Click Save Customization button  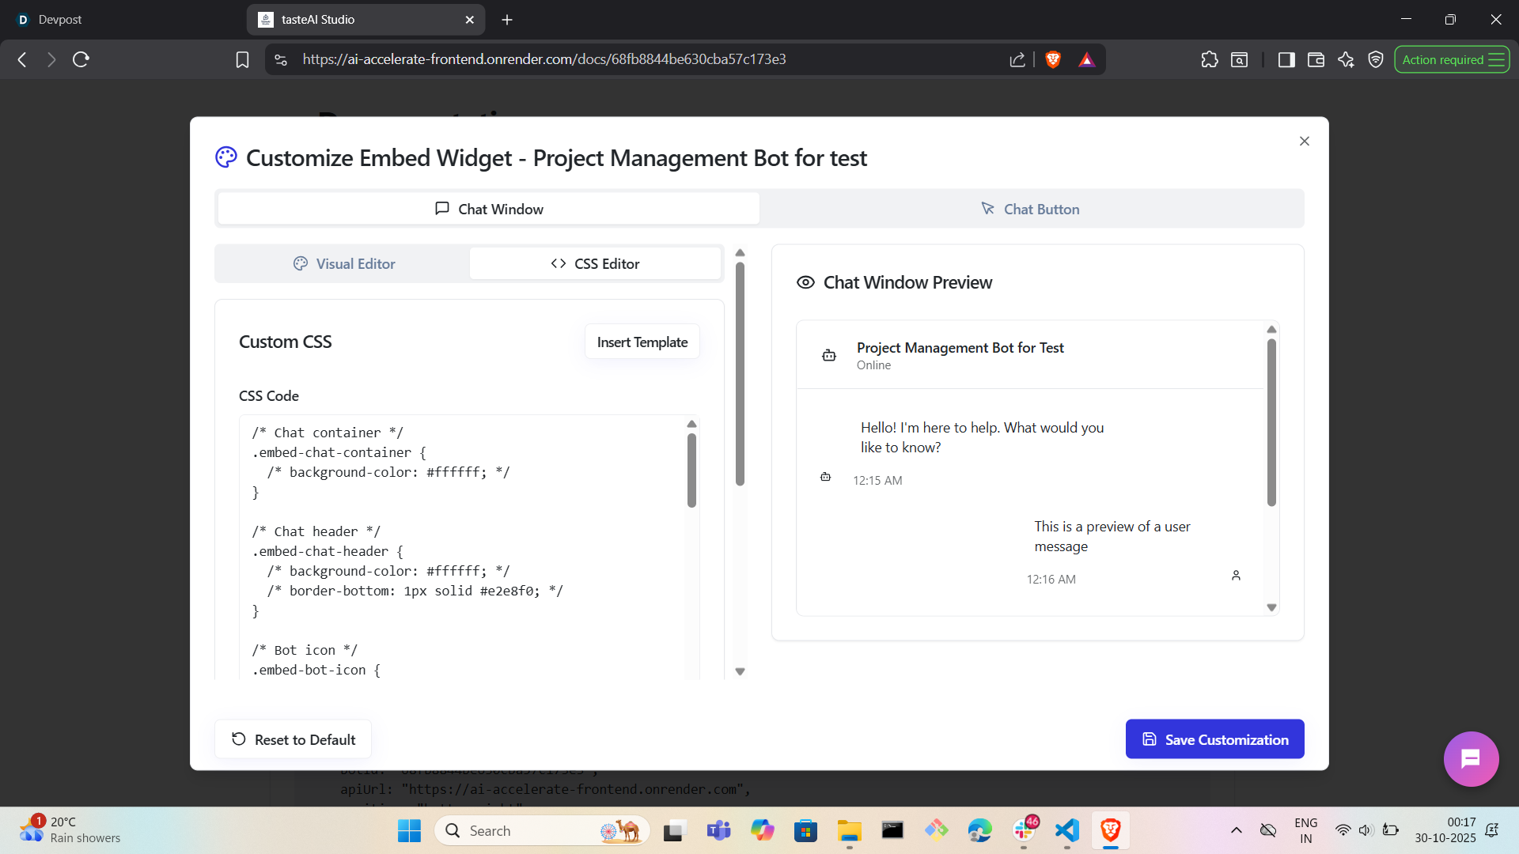click(x=1214, y=739)
